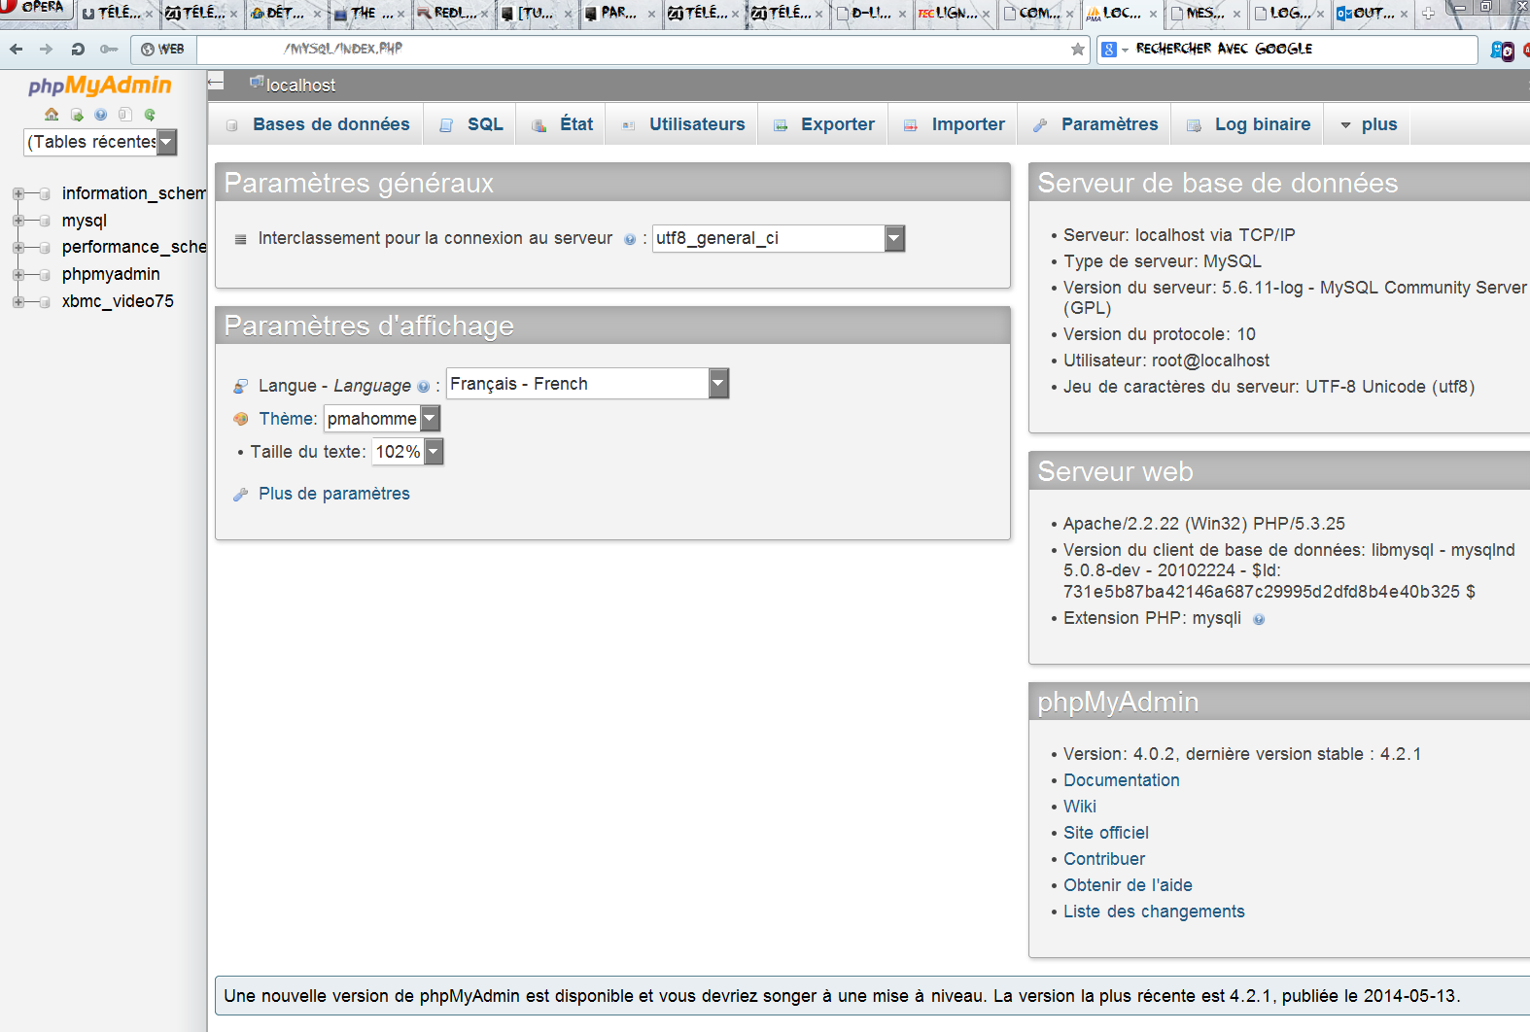The height and width of the screenshot is (1032, 1530).
Task: Click help icon next to Langue - Language
Action: (x=423, y=387)
